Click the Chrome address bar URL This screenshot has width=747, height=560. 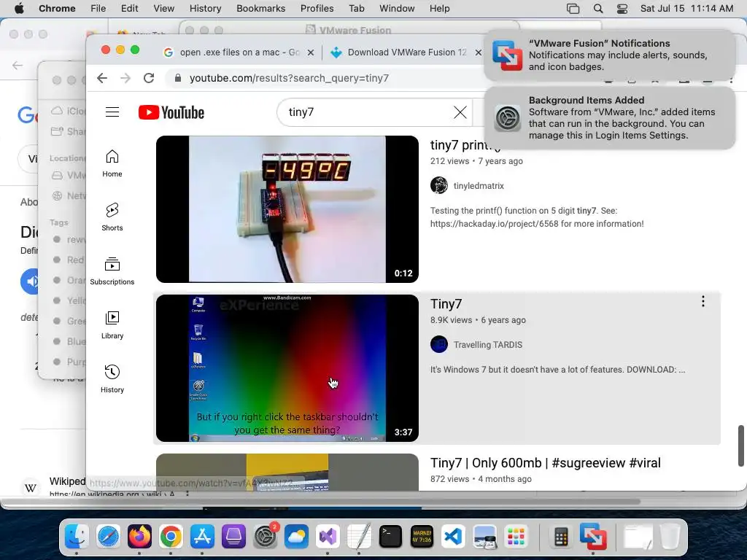click(x=289, y=78)
